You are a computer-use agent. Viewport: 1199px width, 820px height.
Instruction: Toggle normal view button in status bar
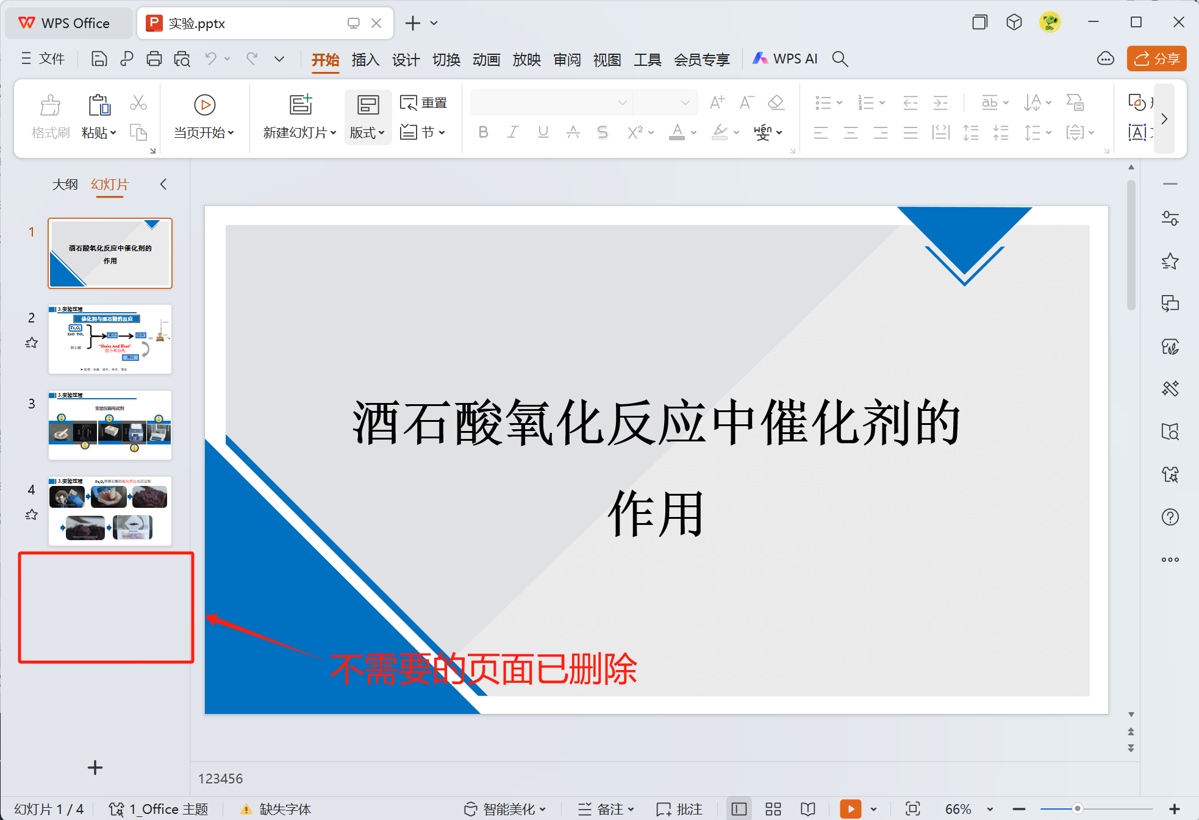coord(739,809)
